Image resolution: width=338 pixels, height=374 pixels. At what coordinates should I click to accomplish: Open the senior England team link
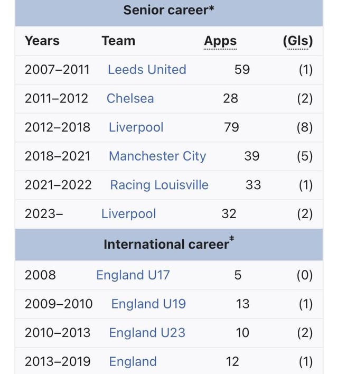pyautogui.click(x=133, y=362)
